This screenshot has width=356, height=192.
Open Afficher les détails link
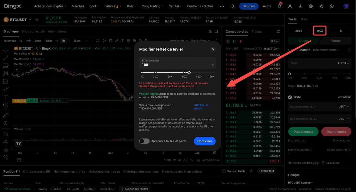pyautogui.click(x=201, y=107)
